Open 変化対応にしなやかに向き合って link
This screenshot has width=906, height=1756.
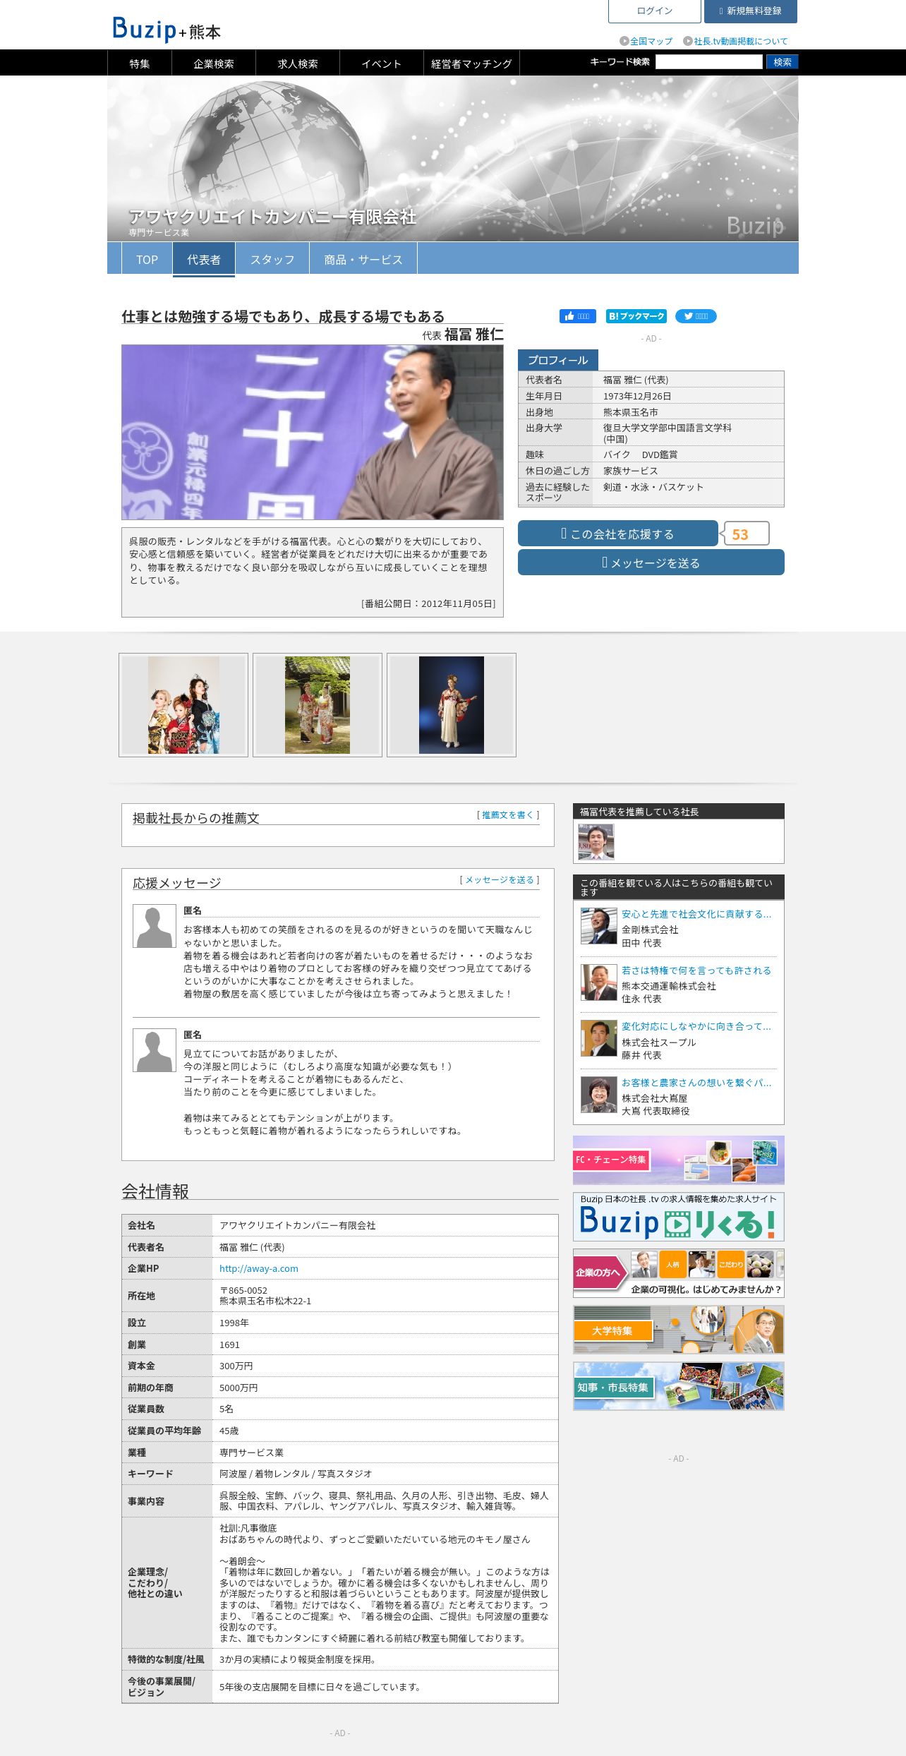(696, 1026)
